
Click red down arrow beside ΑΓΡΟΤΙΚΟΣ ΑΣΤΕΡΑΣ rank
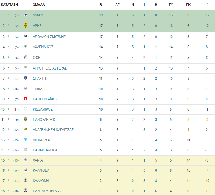pos(9,68)
